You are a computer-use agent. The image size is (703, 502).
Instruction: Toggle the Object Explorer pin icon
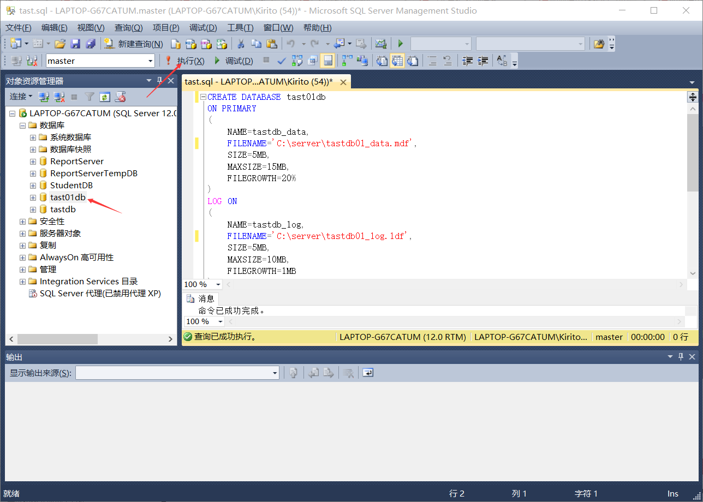(160, 81)
